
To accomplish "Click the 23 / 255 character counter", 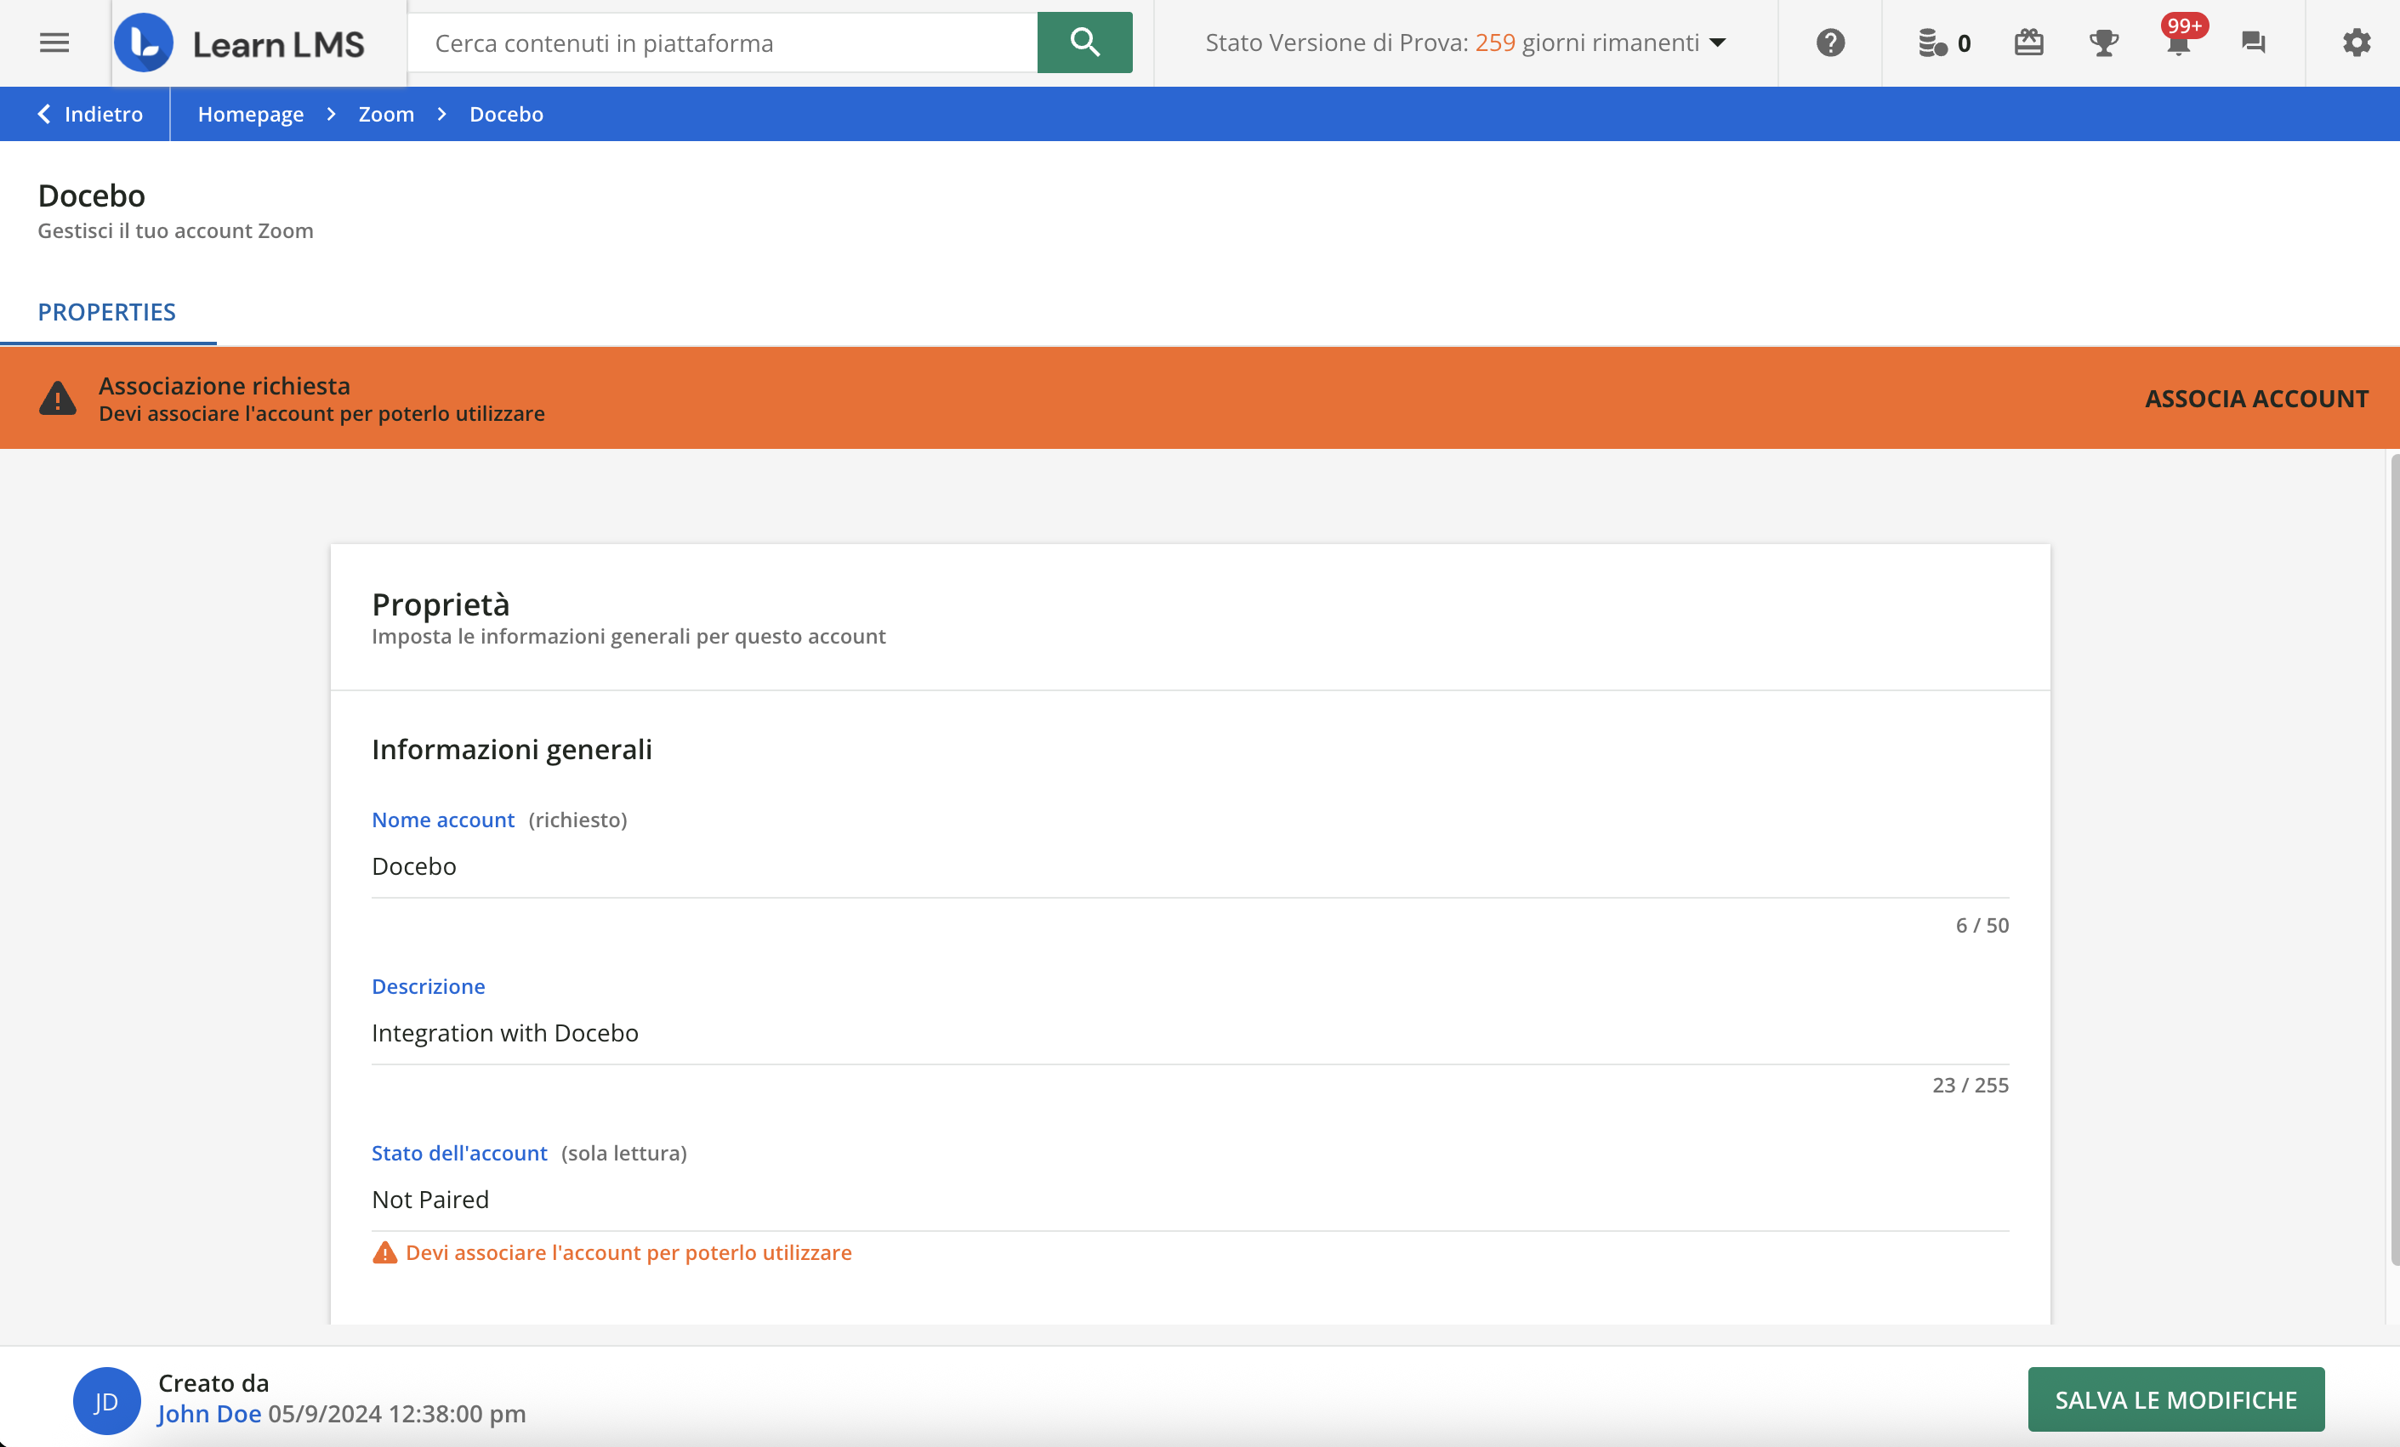I will click(x=1970, y=1085).
